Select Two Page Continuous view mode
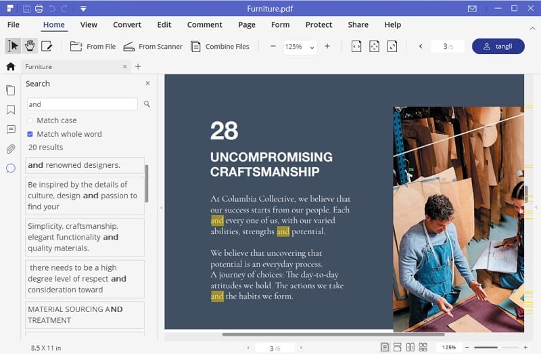The image size is (541, 354). pos(423,347)
